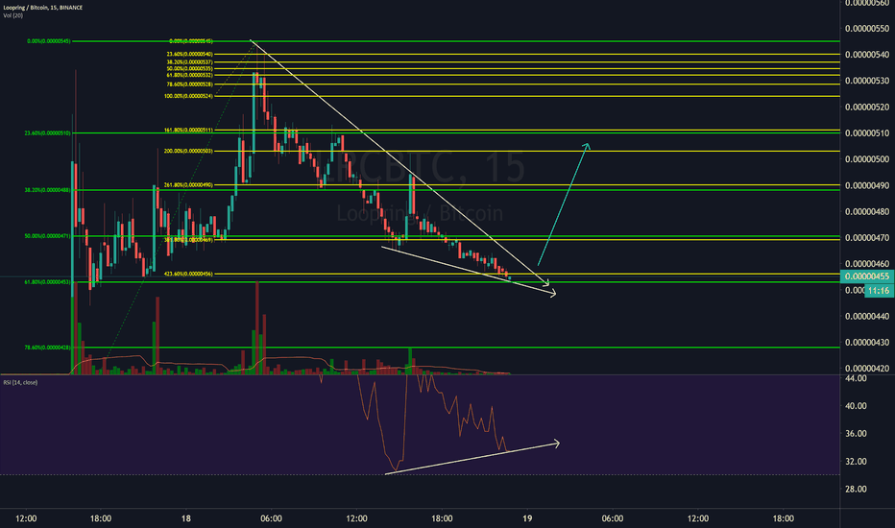The height and width of the screenshot is (528, 895).
Task: Click price axis value 0.00000420
Action: point(867,369)
